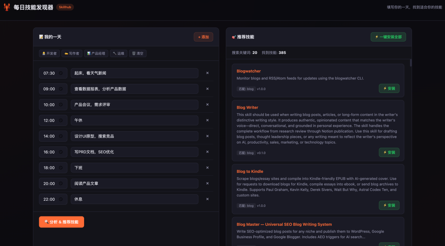Click 一键安装全部 to install all skills
This screenshot has height=246, width=445.
[388, 37]
